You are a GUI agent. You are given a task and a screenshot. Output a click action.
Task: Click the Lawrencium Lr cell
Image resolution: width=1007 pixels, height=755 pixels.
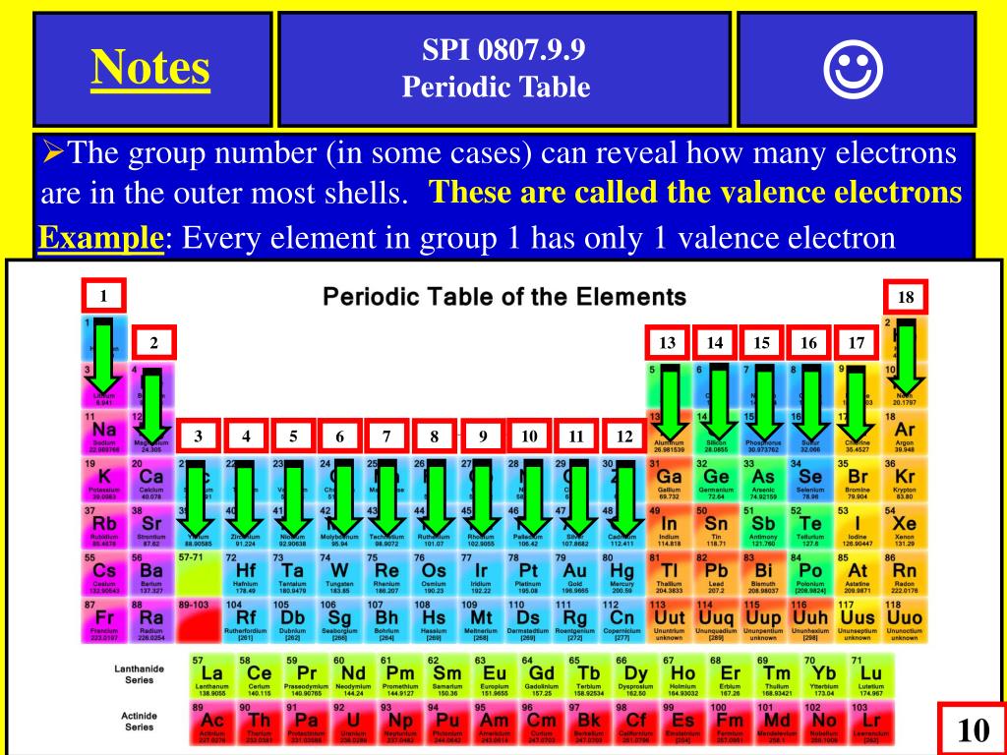[871, 723]
